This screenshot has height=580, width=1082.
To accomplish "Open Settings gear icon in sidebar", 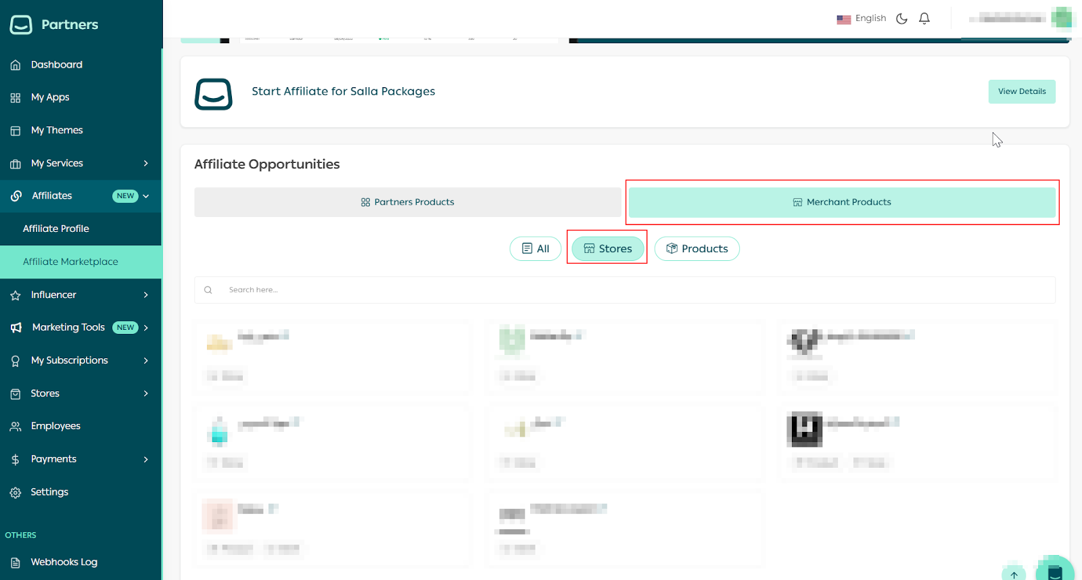I will (x=16, y=493).
